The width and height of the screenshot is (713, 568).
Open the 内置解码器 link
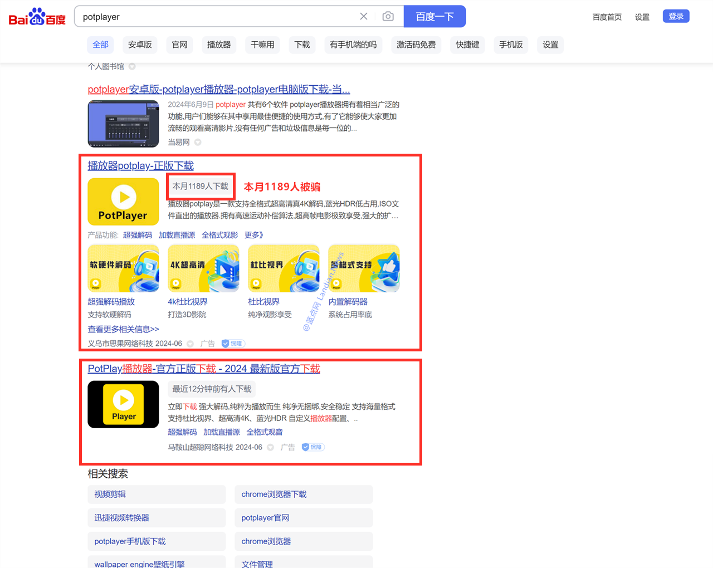348,301
